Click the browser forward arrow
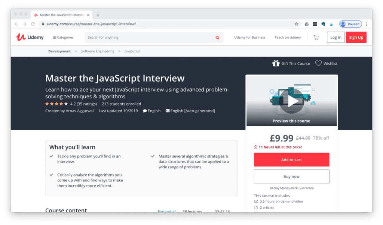 pos(25,24)
